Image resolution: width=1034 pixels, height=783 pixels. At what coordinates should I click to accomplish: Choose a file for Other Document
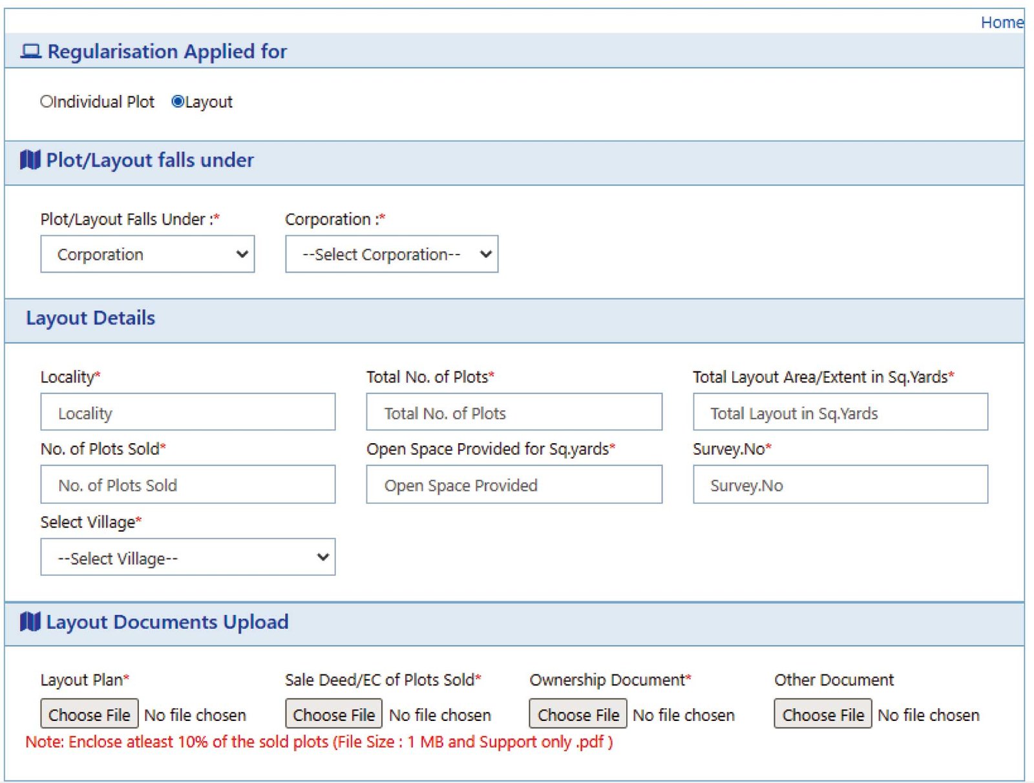(822, 715)
